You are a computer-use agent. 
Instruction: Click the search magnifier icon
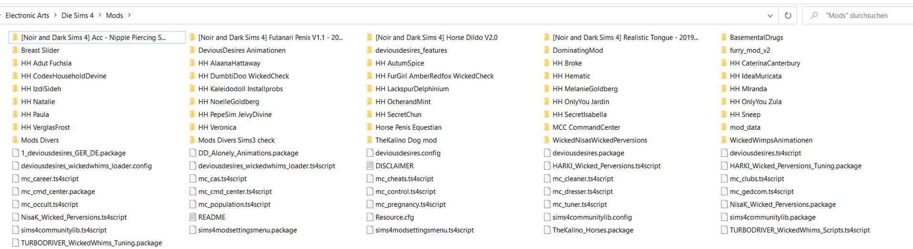tap(814, 15)
